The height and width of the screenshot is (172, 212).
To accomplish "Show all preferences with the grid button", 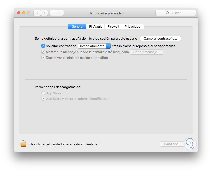I will tap(57, 13).
